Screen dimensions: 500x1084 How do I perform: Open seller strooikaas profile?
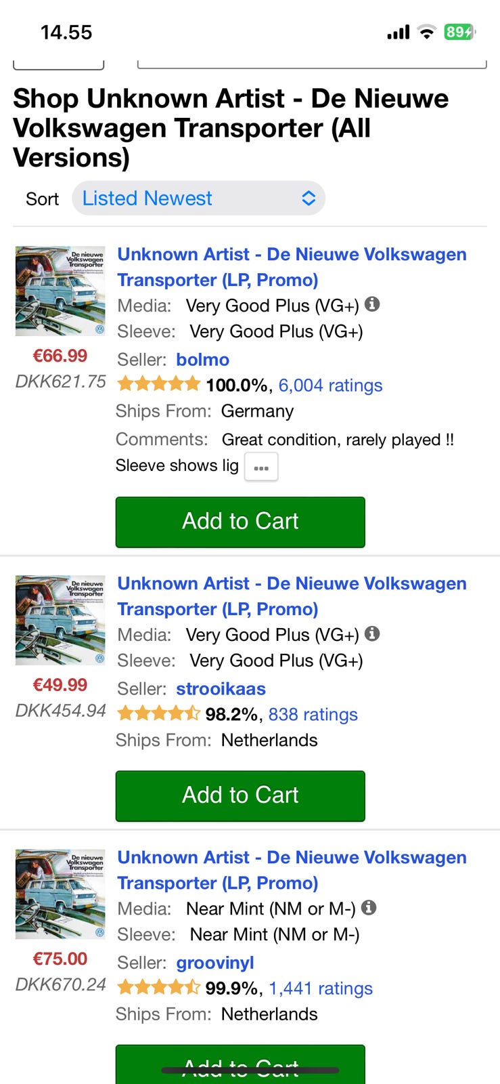tap(221, 689)
